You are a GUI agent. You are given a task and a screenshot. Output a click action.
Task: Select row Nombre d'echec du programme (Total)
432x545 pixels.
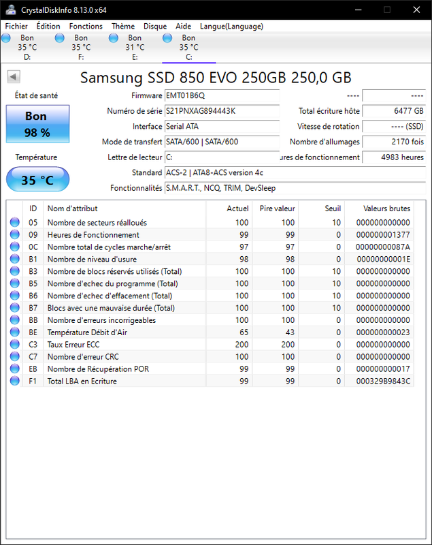(x=210, y=283)
